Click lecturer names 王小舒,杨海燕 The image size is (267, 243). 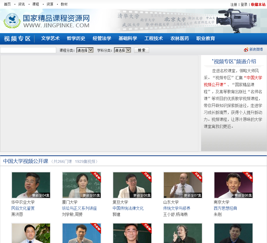coord(175,214)
